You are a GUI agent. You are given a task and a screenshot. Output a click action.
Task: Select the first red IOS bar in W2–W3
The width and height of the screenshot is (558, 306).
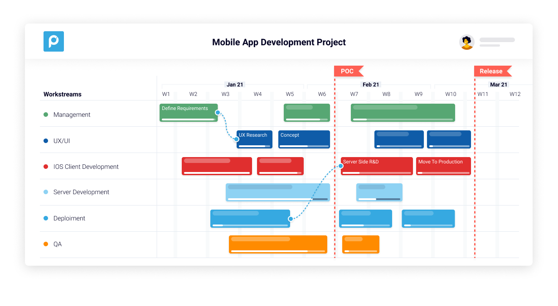[217, 166]
